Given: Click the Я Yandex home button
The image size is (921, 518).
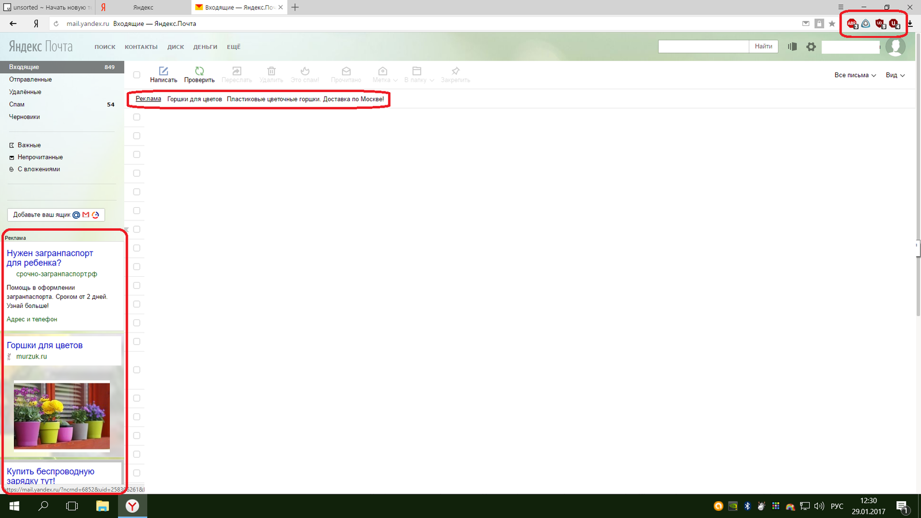Looking at the screenshot, I should [36, 24].
